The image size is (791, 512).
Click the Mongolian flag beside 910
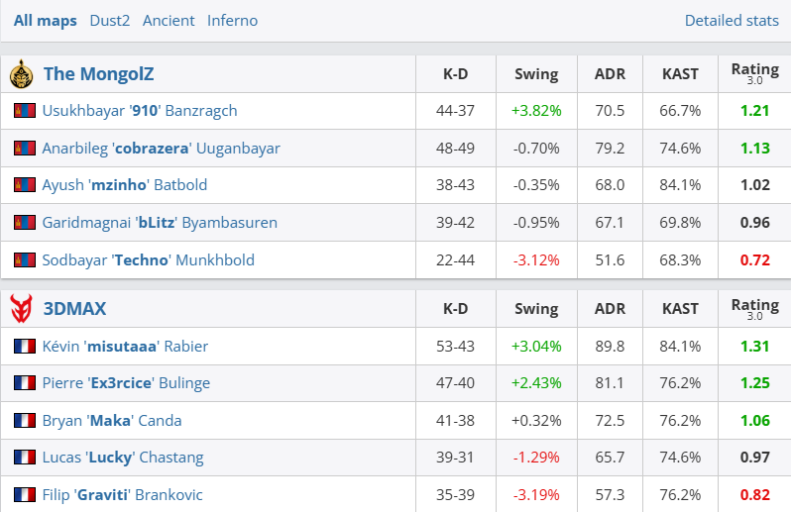pyautogui.click(x=25, y=111)
